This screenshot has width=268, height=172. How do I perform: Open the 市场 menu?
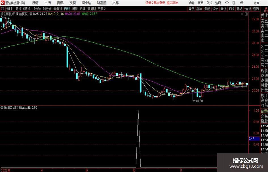48,3
